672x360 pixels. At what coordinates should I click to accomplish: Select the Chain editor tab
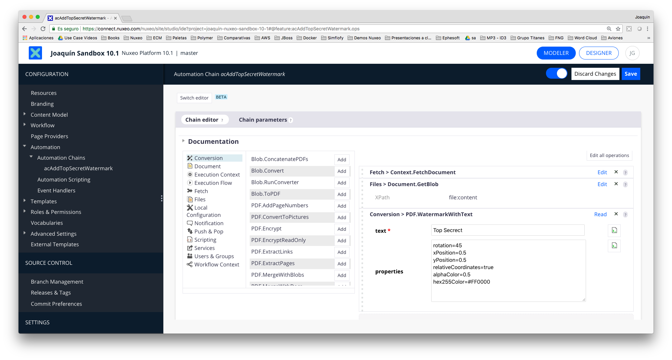202,120
